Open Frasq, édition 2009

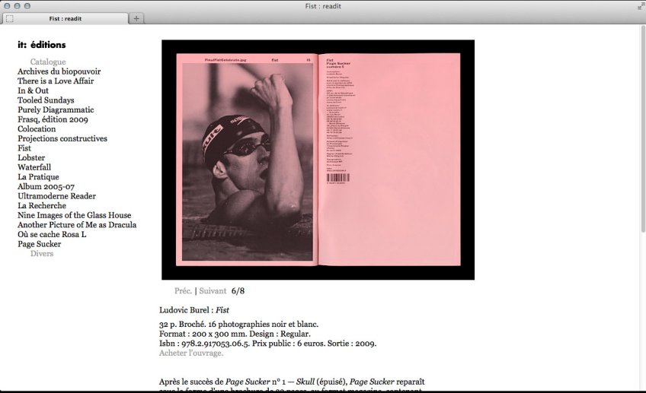(x=53, y=119)
